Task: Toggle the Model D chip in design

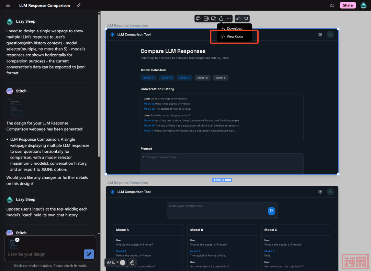Action: pos(202,78)
